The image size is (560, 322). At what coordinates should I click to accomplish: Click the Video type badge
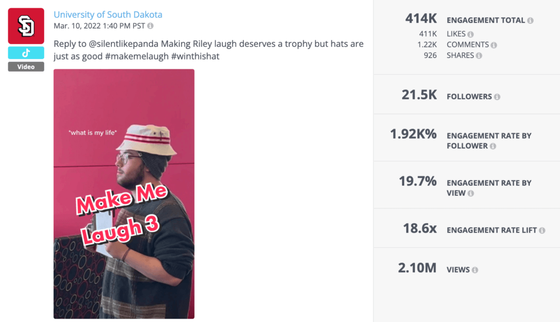pyautogui.click(x=25, y=66)
